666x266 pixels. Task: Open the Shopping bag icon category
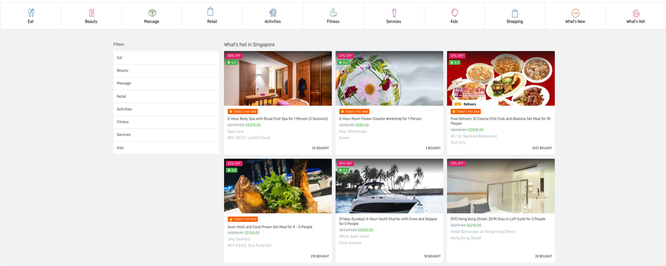pyautogui.click(x=515, y=13)
